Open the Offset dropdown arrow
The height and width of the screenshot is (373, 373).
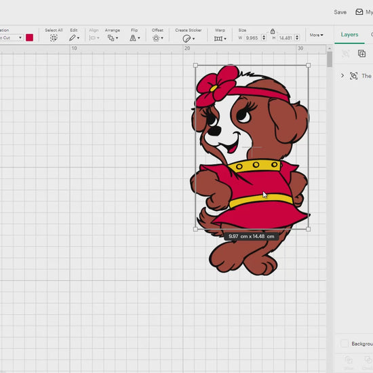162,38
